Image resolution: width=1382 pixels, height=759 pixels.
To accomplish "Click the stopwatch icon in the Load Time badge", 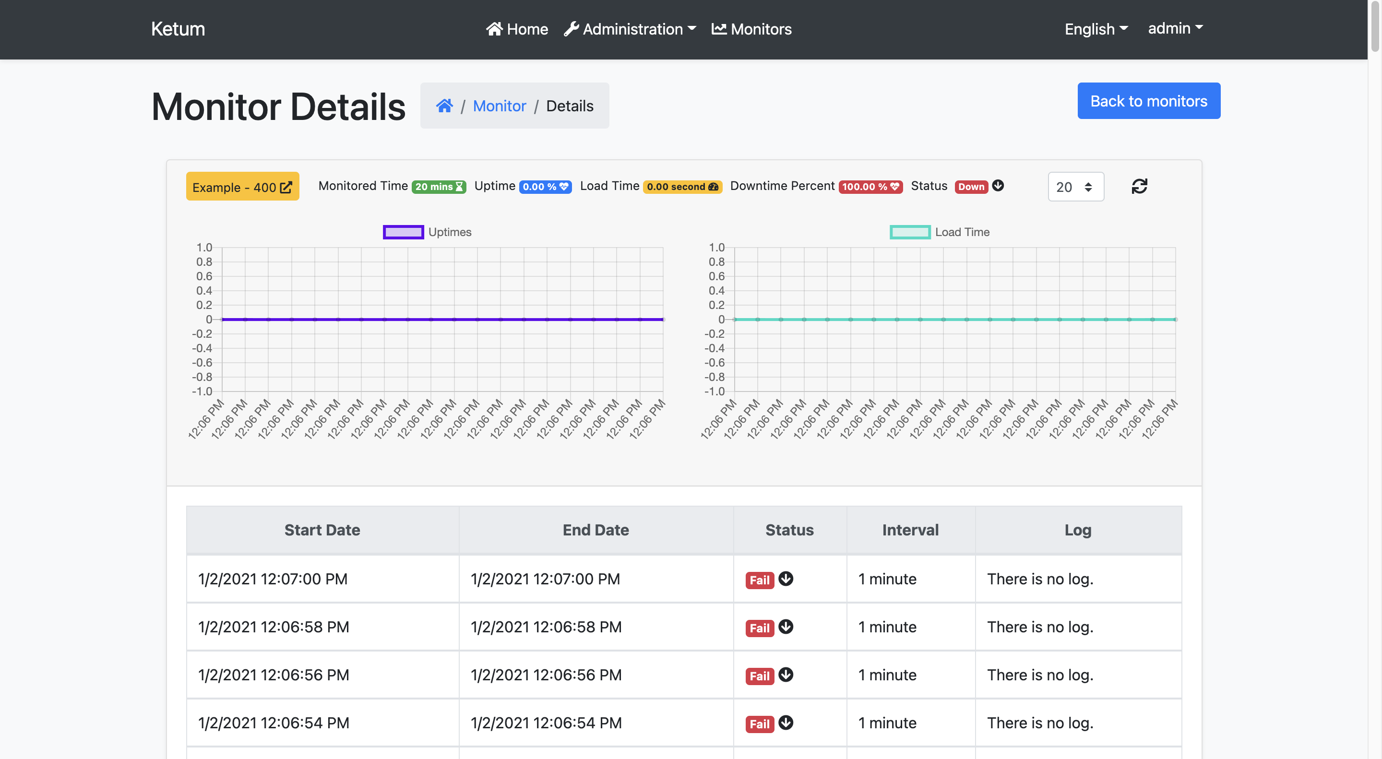I will 713,187.
